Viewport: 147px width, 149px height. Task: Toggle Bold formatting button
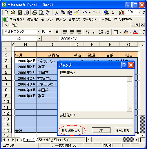tap(57, 32)
